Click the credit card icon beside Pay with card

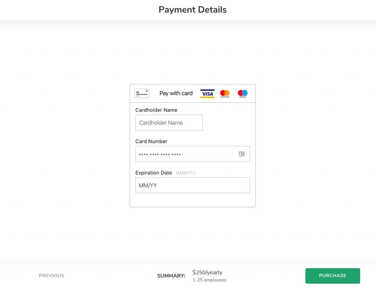[x=142, y=93]
